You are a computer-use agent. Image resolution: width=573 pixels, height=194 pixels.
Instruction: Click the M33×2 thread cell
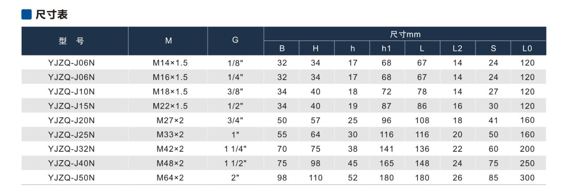(170, 135)
